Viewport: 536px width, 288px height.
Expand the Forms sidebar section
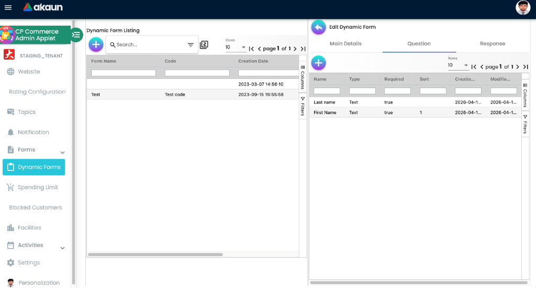[x=63, y=152]
